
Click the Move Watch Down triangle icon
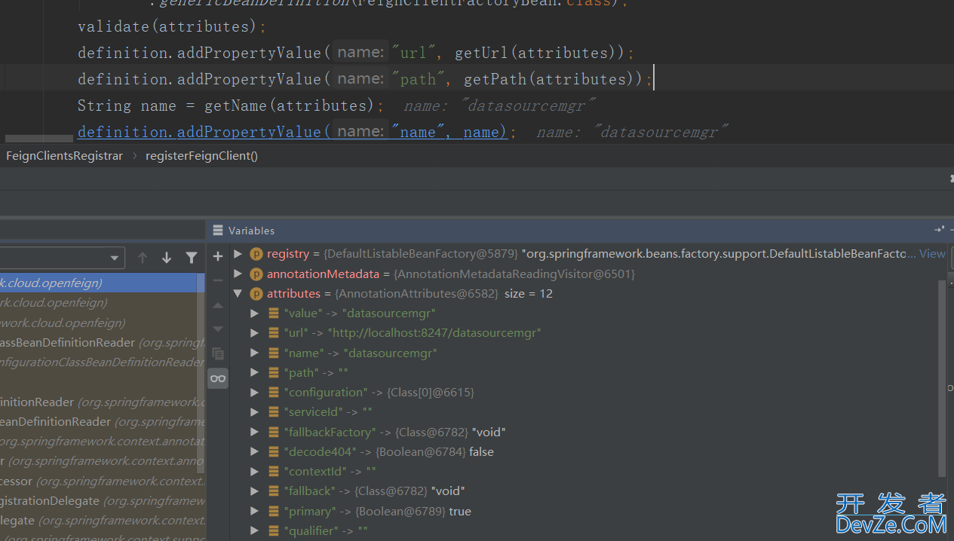tap(218, 329)
